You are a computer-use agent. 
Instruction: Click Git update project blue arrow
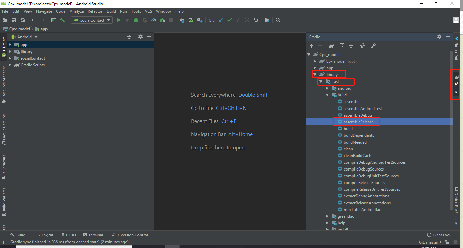point(221,20)
